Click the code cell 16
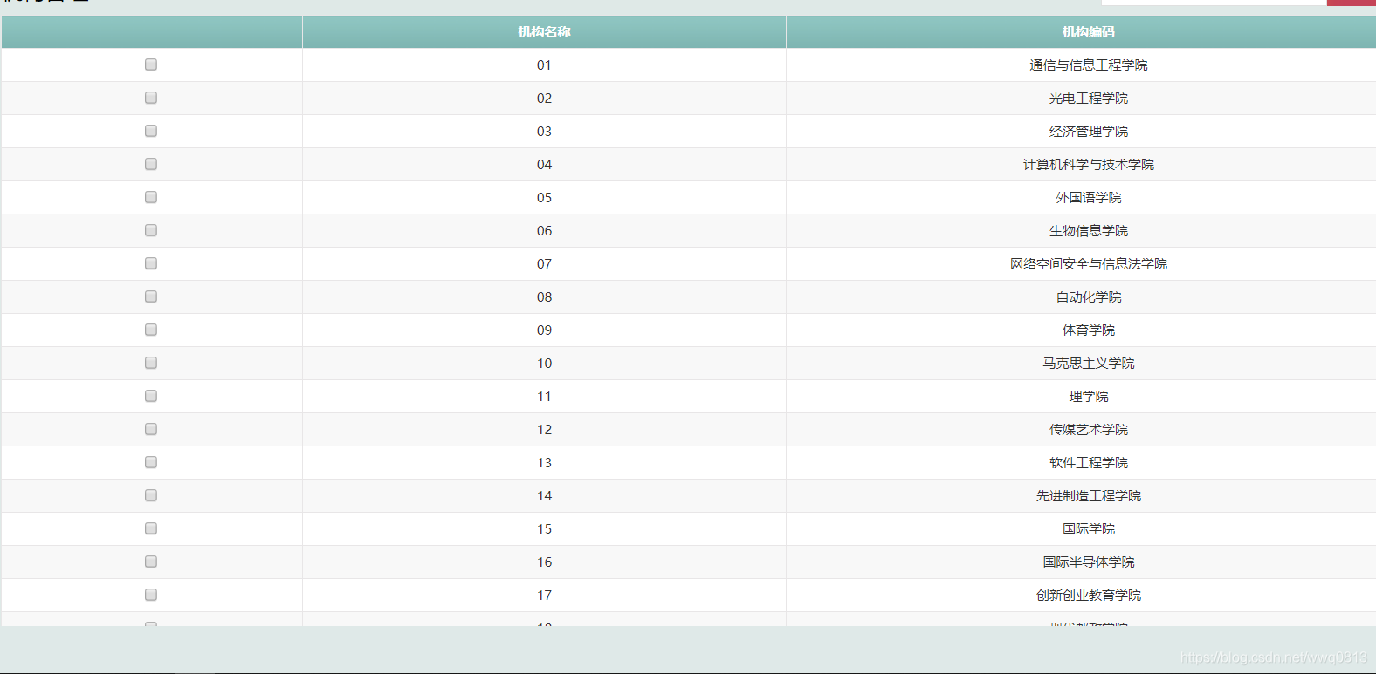Screen dimensions: 1376x674 pyautogui.click(x=544, y=562)
